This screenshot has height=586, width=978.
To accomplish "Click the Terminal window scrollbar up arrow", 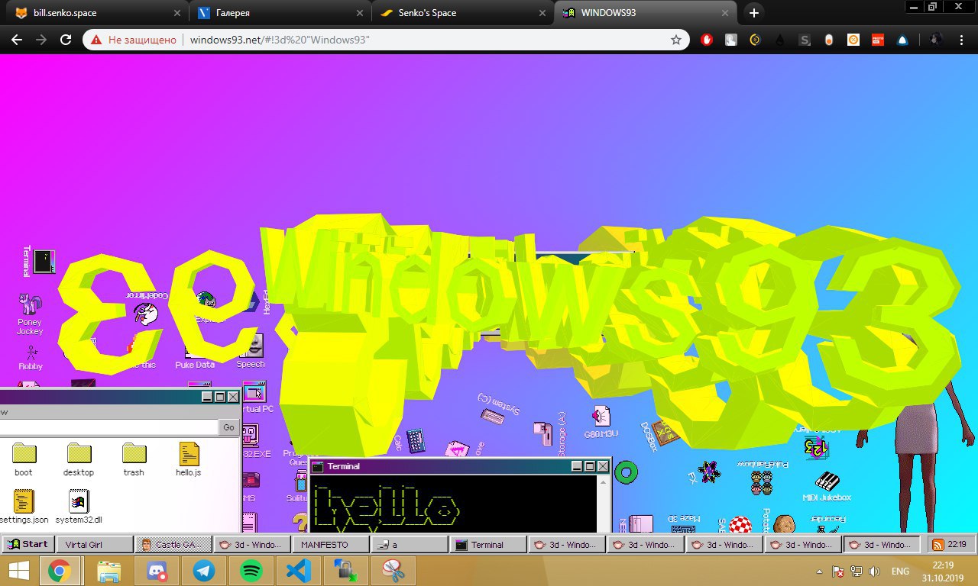I will [x=604, y=482].
